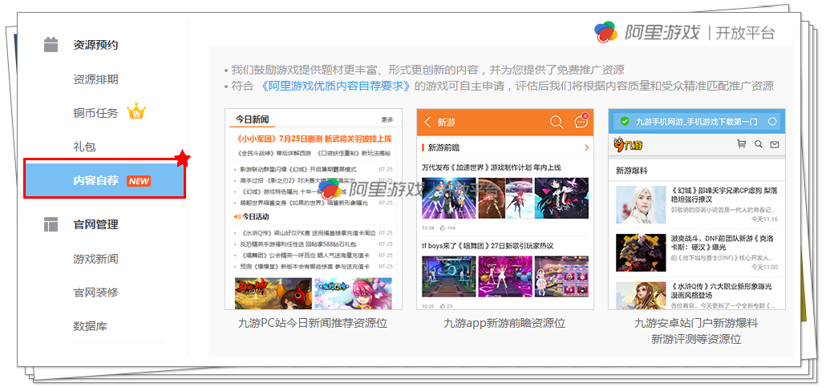
Task: Click the search icon in the orange 新游 header
Action: [x=556, y=122]
